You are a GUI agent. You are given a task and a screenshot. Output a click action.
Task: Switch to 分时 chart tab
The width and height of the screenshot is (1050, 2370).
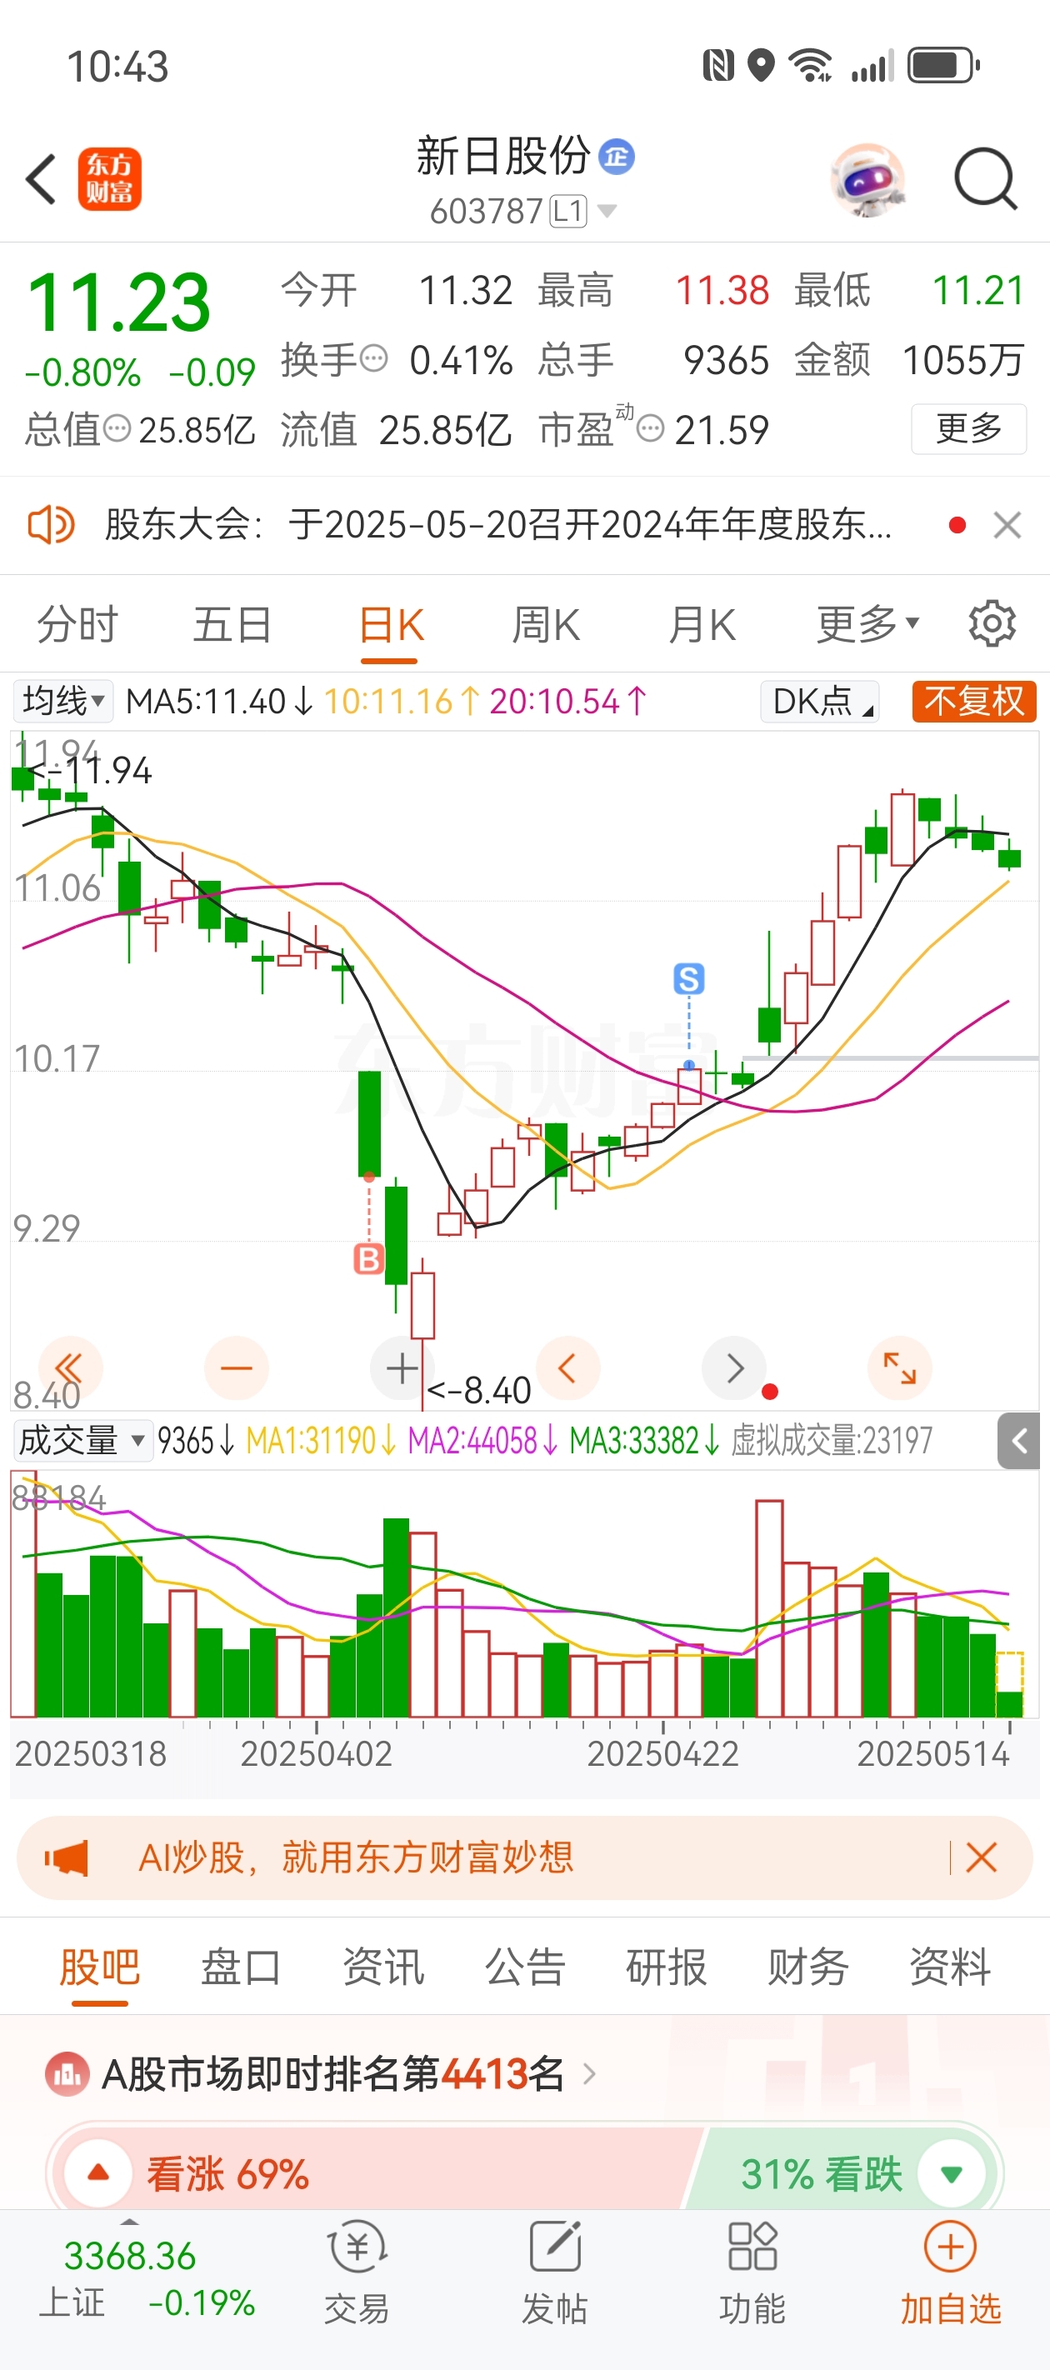[x=78, y=624]
